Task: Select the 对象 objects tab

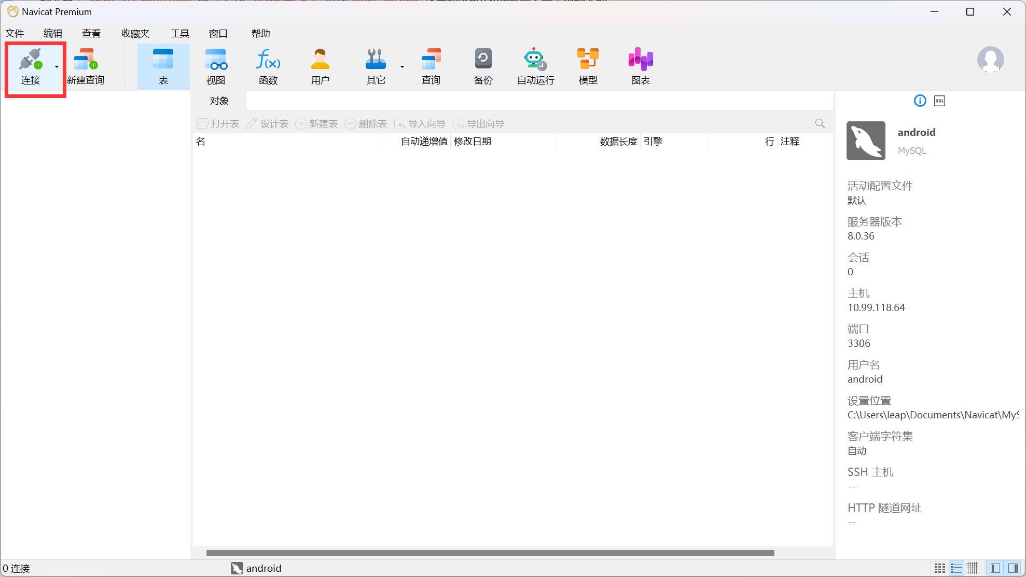Action: point(219,101)
